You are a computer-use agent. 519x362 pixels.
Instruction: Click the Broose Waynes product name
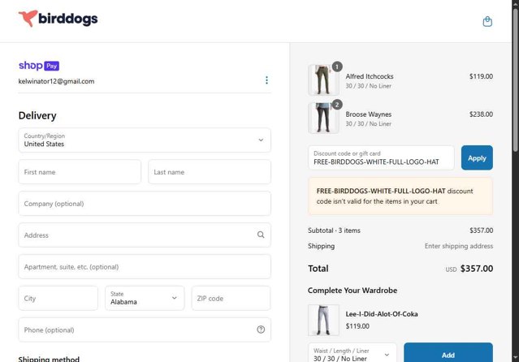coord(369,114)
